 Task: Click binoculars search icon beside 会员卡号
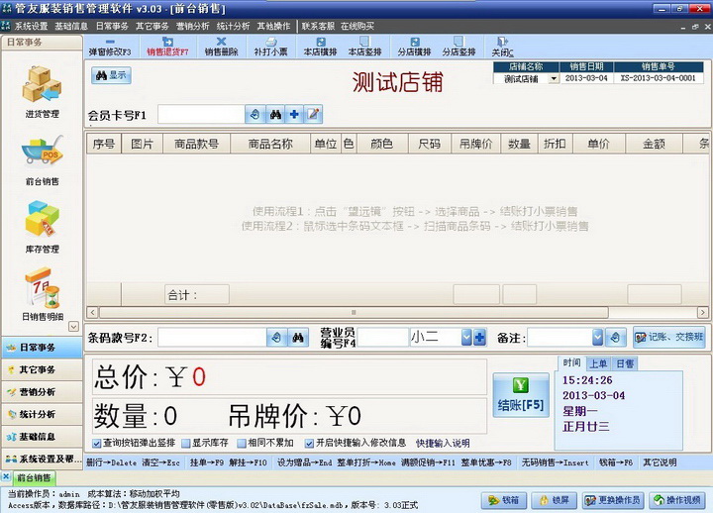(x=275, y=115)
